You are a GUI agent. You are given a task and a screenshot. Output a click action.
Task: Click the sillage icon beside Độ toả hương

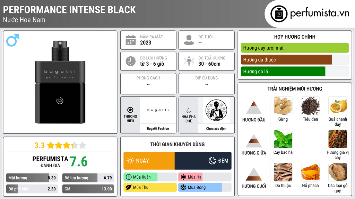tap(189, 61)
